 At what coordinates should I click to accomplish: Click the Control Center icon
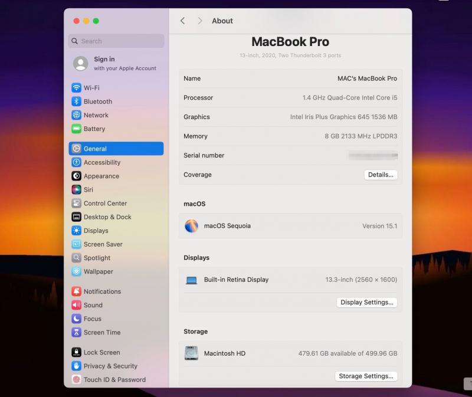[77, 203]
